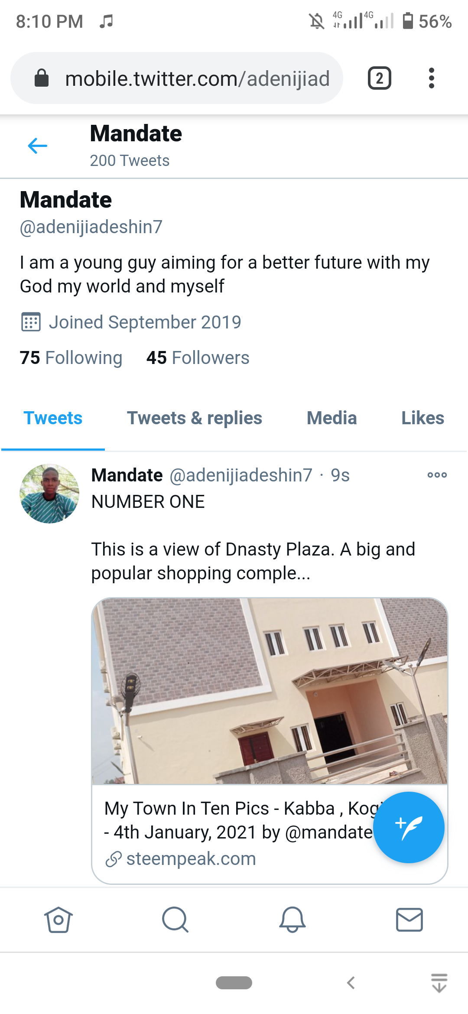Tap the compose tweet floating button

coord(408,827)
